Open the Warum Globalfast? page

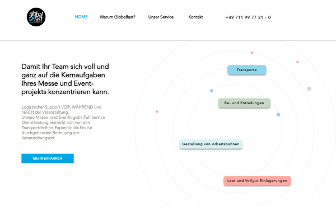(x=118, y=17)
